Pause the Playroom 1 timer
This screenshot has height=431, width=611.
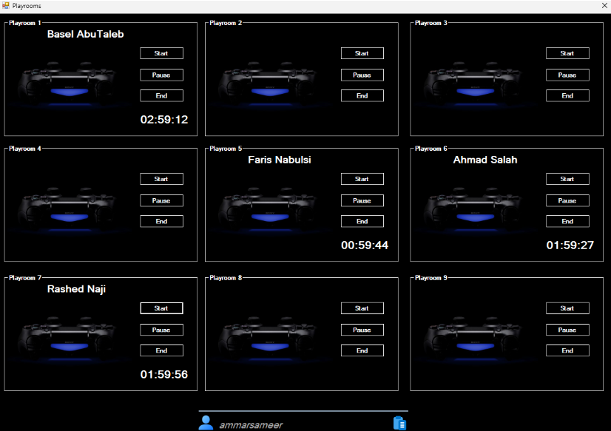[161, 75]
